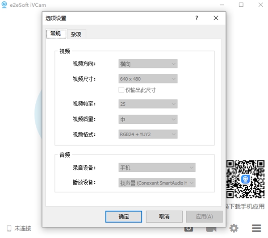This screenshot has width=268, height=238.
Task: Switch to the 杂项 tab
Action: pyautogui.click(x=76, y=34)
